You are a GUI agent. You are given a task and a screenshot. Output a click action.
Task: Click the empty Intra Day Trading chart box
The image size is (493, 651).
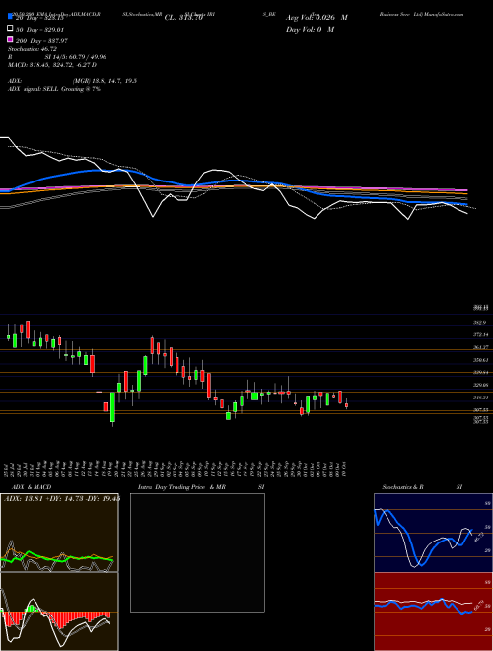(197, 552)
